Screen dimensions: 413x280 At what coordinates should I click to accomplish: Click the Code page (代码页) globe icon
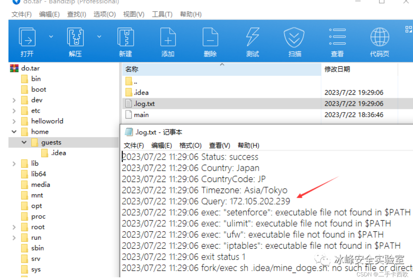[379, 37]
